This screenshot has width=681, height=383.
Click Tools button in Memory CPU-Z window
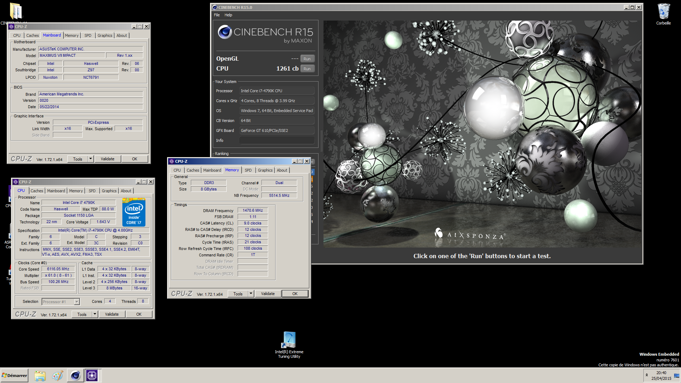click(x=238, y=294)
